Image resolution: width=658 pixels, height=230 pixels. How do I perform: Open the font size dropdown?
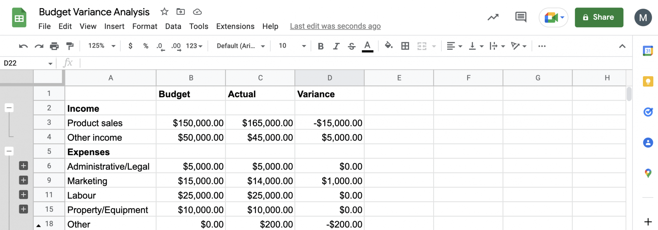pos(292,46)
